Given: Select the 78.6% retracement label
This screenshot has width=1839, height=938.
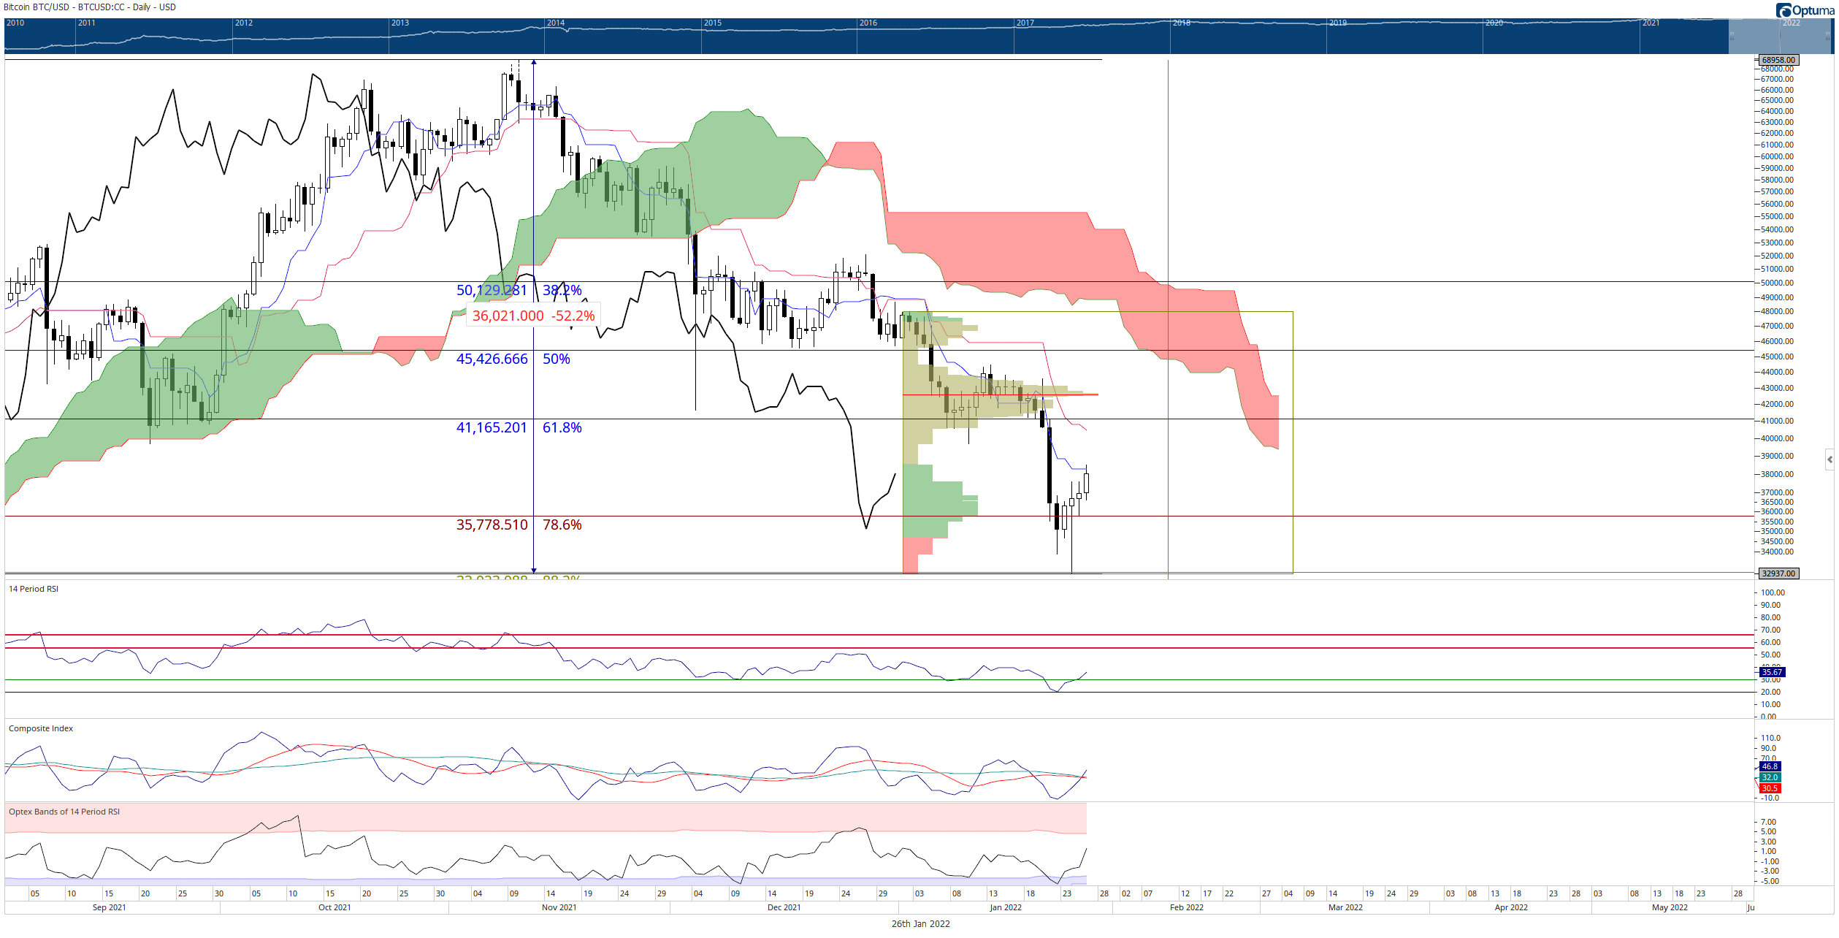Looking at the screenshot, I should coord(562,525).
